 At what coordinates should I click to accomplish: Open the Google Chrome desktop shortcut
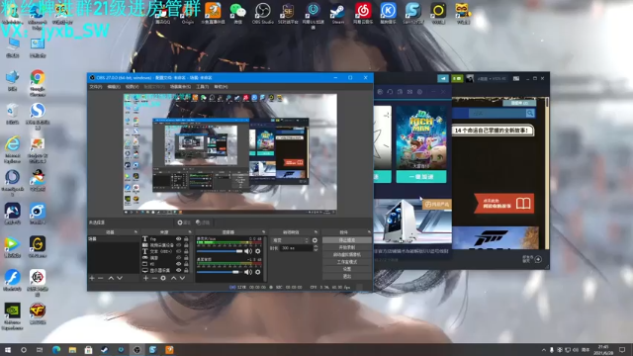(38, 83)
